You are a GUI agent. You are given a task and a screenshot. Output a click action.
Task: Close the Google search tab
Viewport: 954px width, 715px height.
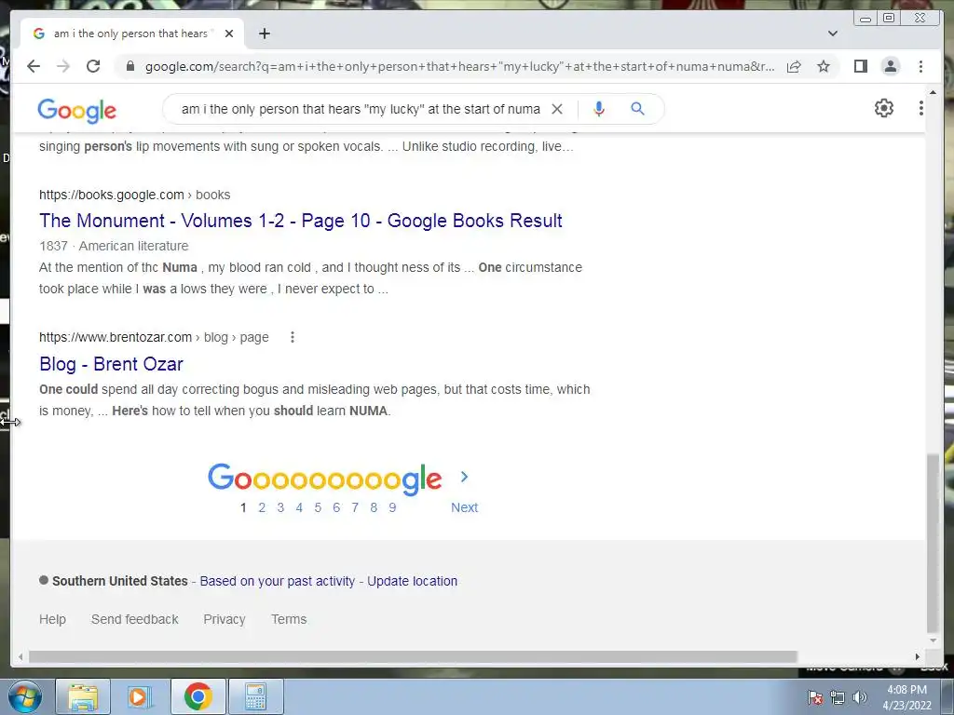(229, 34)
